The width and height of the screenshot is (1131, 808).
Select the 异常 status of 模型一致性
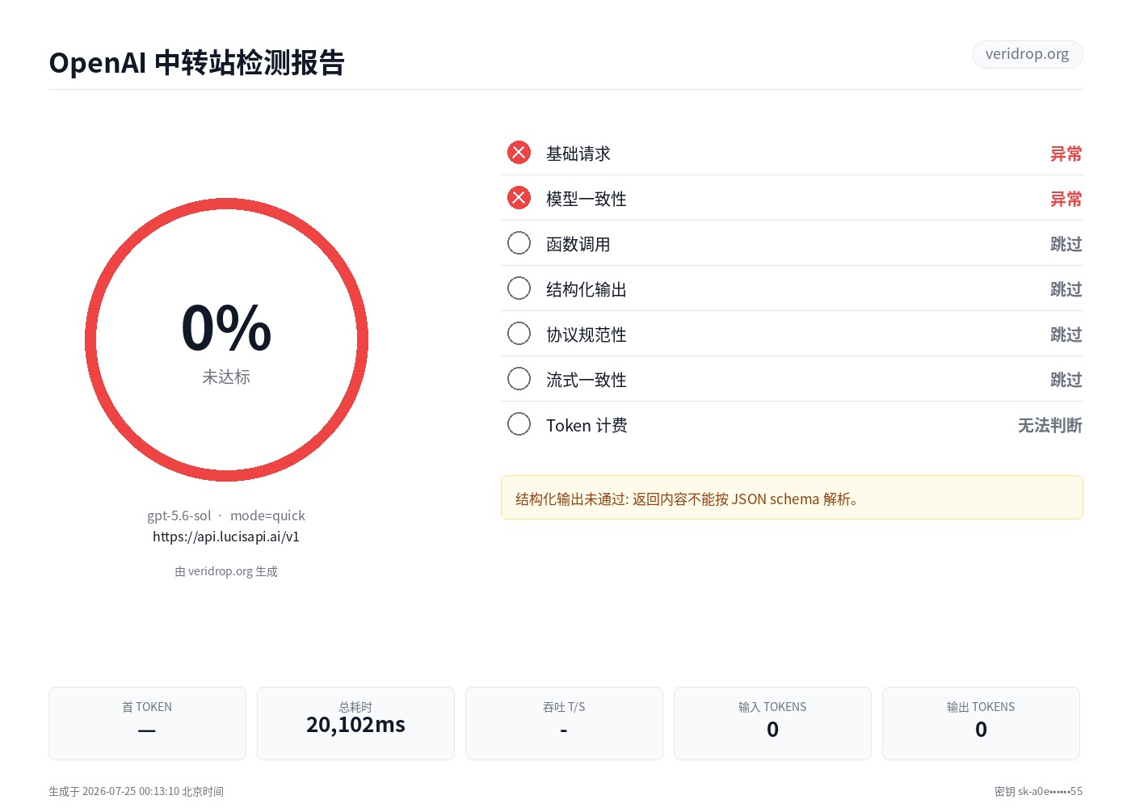coord(1066,199)
